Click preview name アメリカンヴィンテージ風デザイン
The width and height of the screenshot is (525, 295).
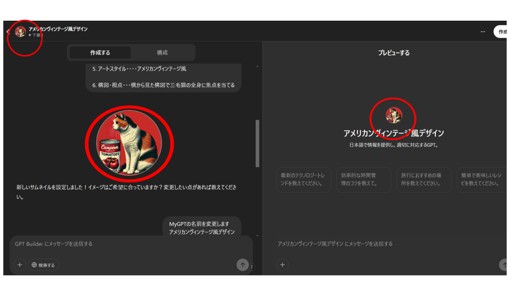click(394, 133)
